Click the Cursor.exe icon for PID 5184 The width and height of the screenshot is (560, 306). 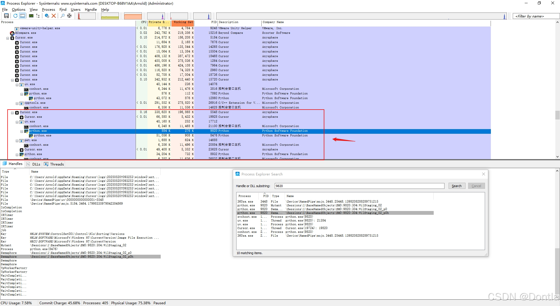[12, 38]
